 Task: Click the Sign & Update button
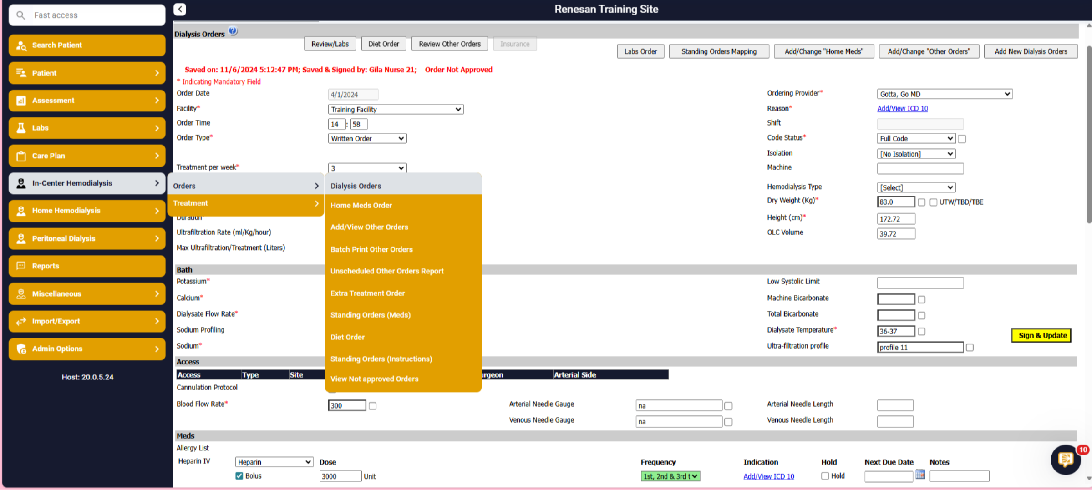coord(1041,336)
